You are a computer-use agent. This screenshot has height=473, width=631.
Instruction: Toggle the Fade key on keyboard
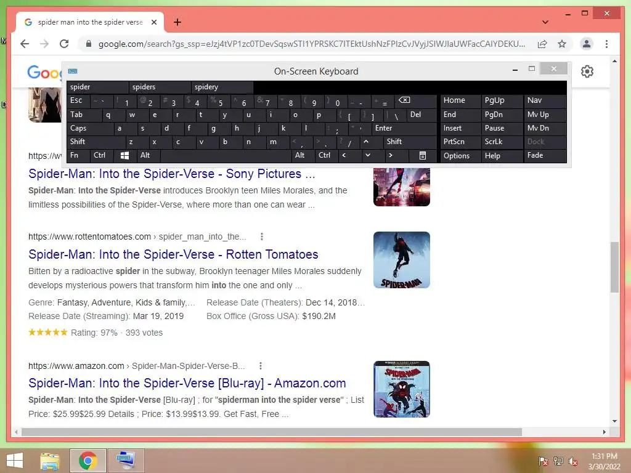(x=545, y=155)
